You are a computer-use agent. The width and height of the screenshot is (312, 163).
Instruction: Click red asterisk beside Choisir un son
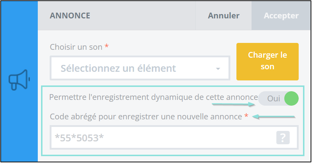tap(107, 46)
